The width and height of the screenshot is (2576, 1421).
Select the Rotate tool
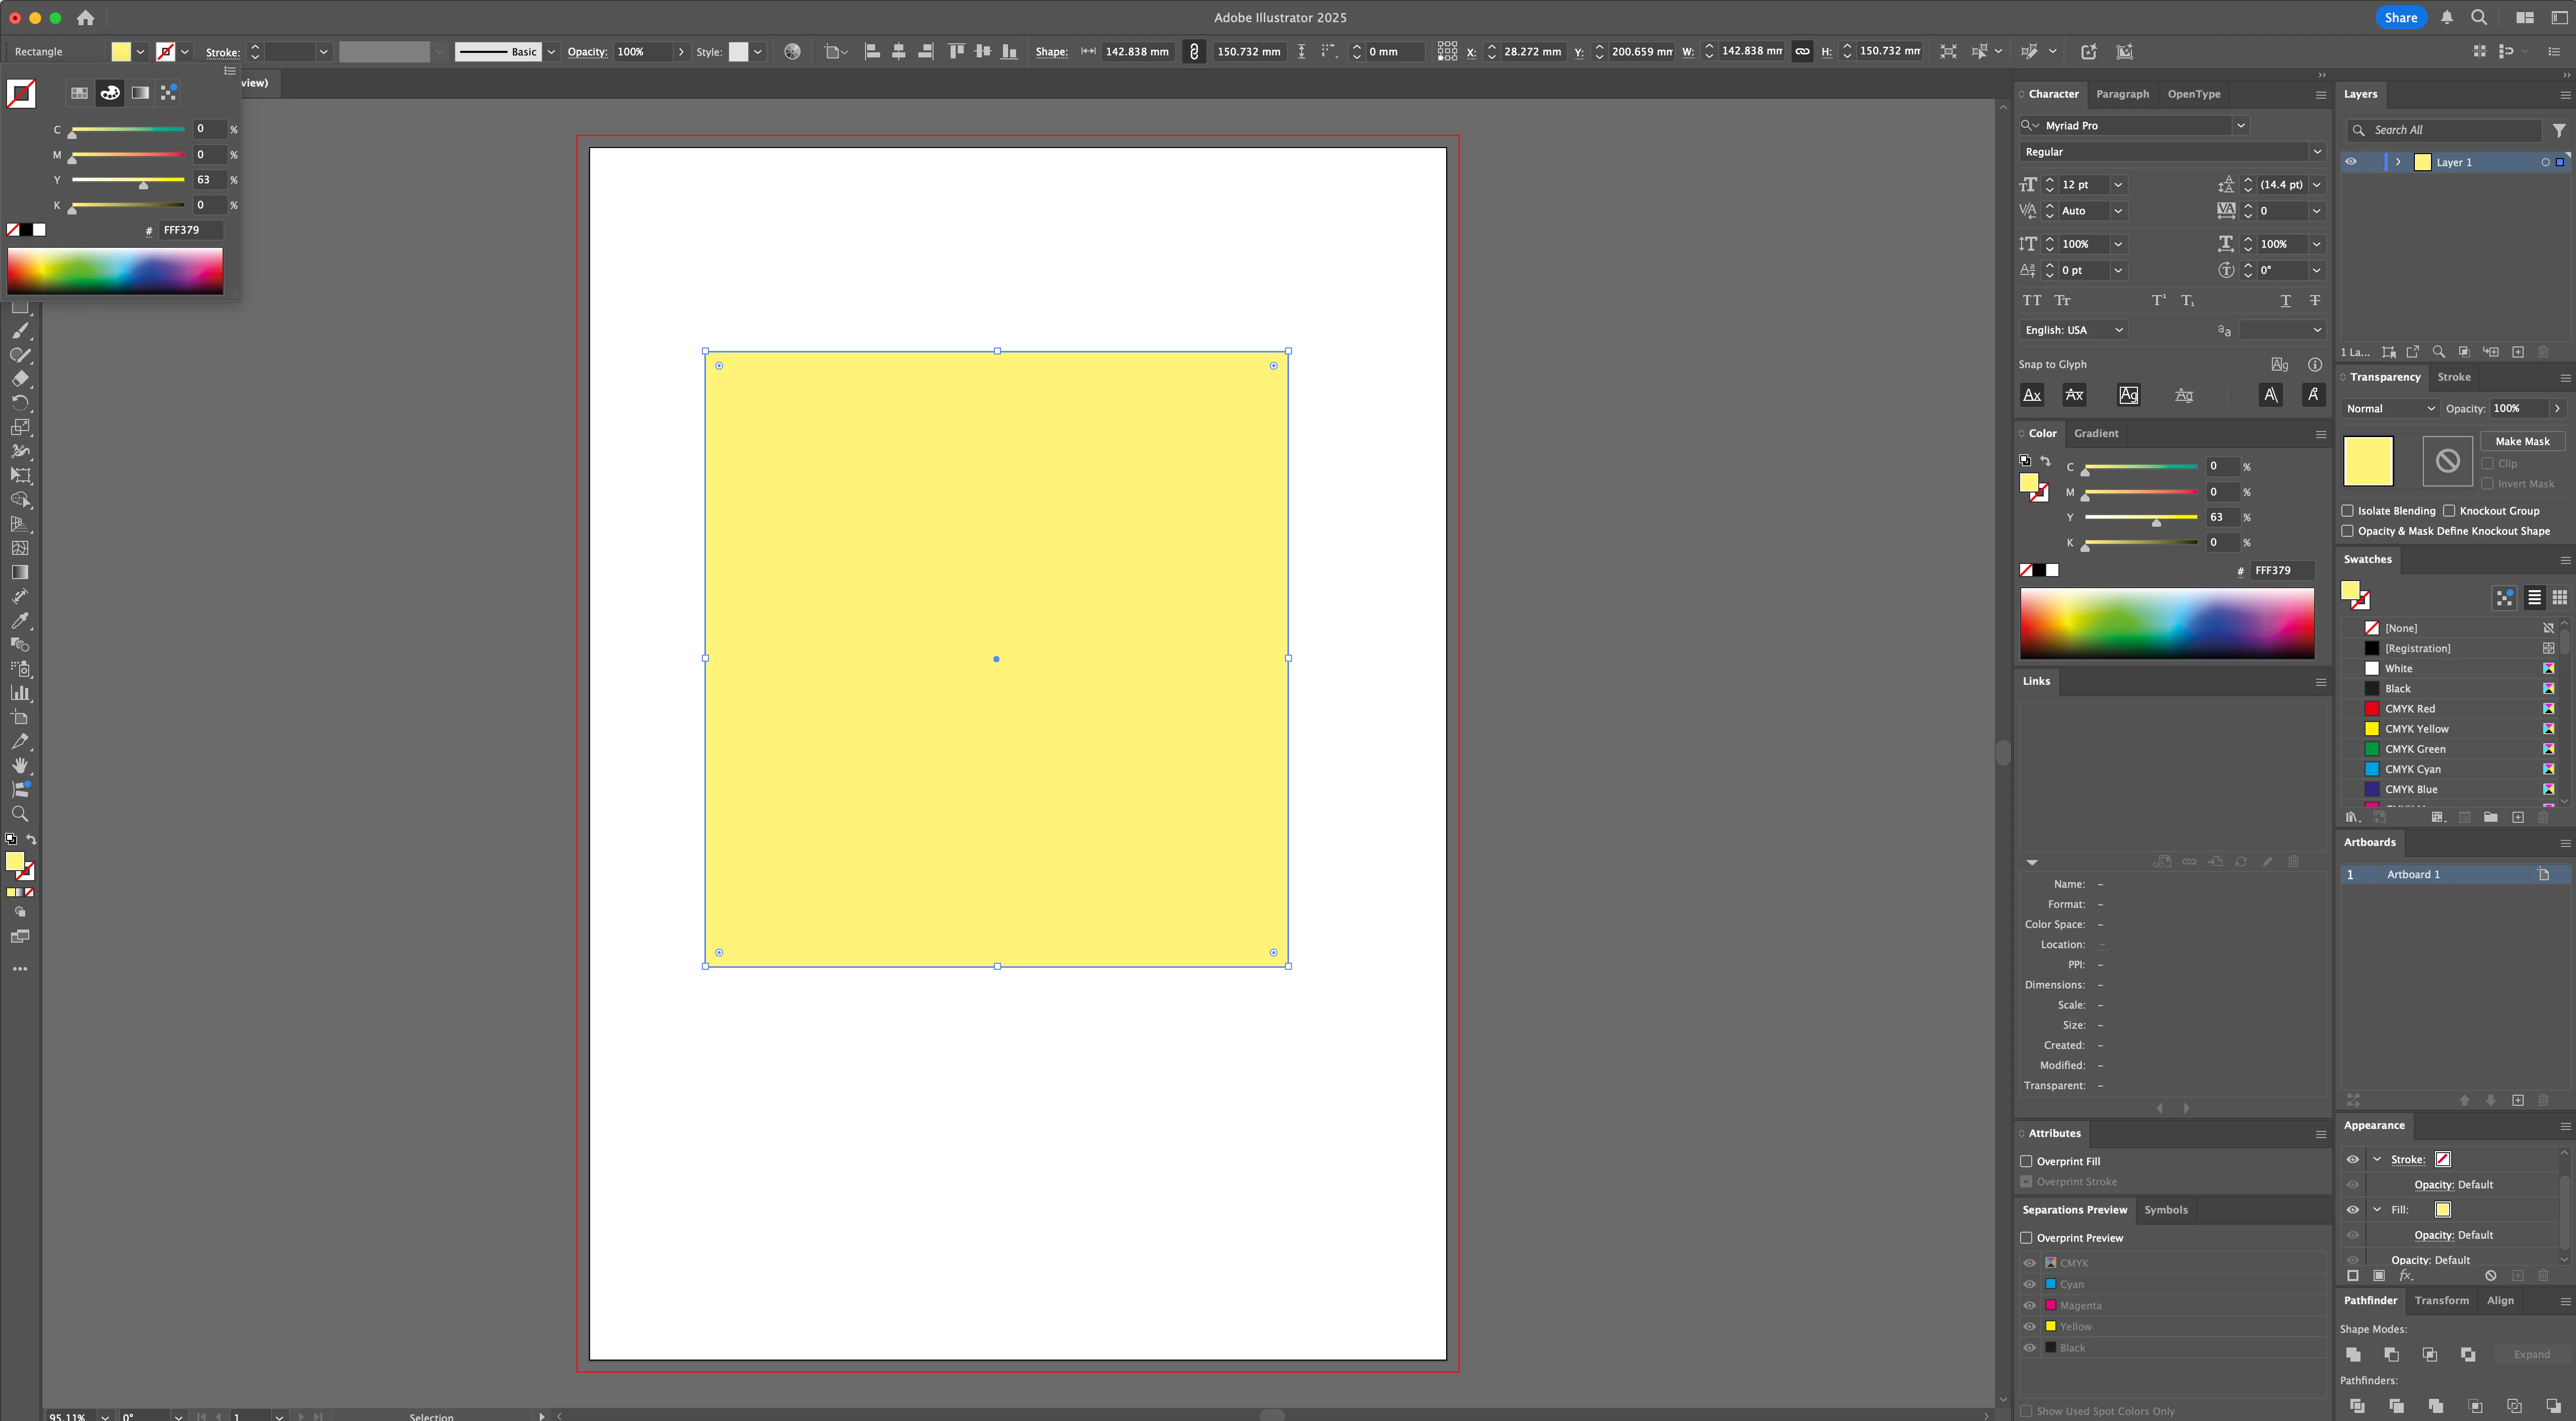click(x=20, y=403)
